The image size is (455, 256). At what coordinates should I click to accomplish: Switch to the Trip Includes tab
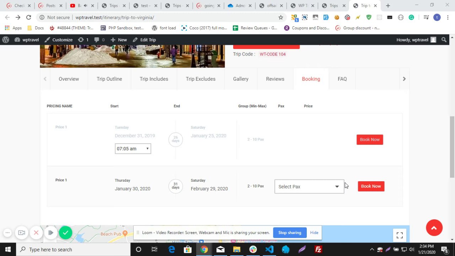point(154,79)
